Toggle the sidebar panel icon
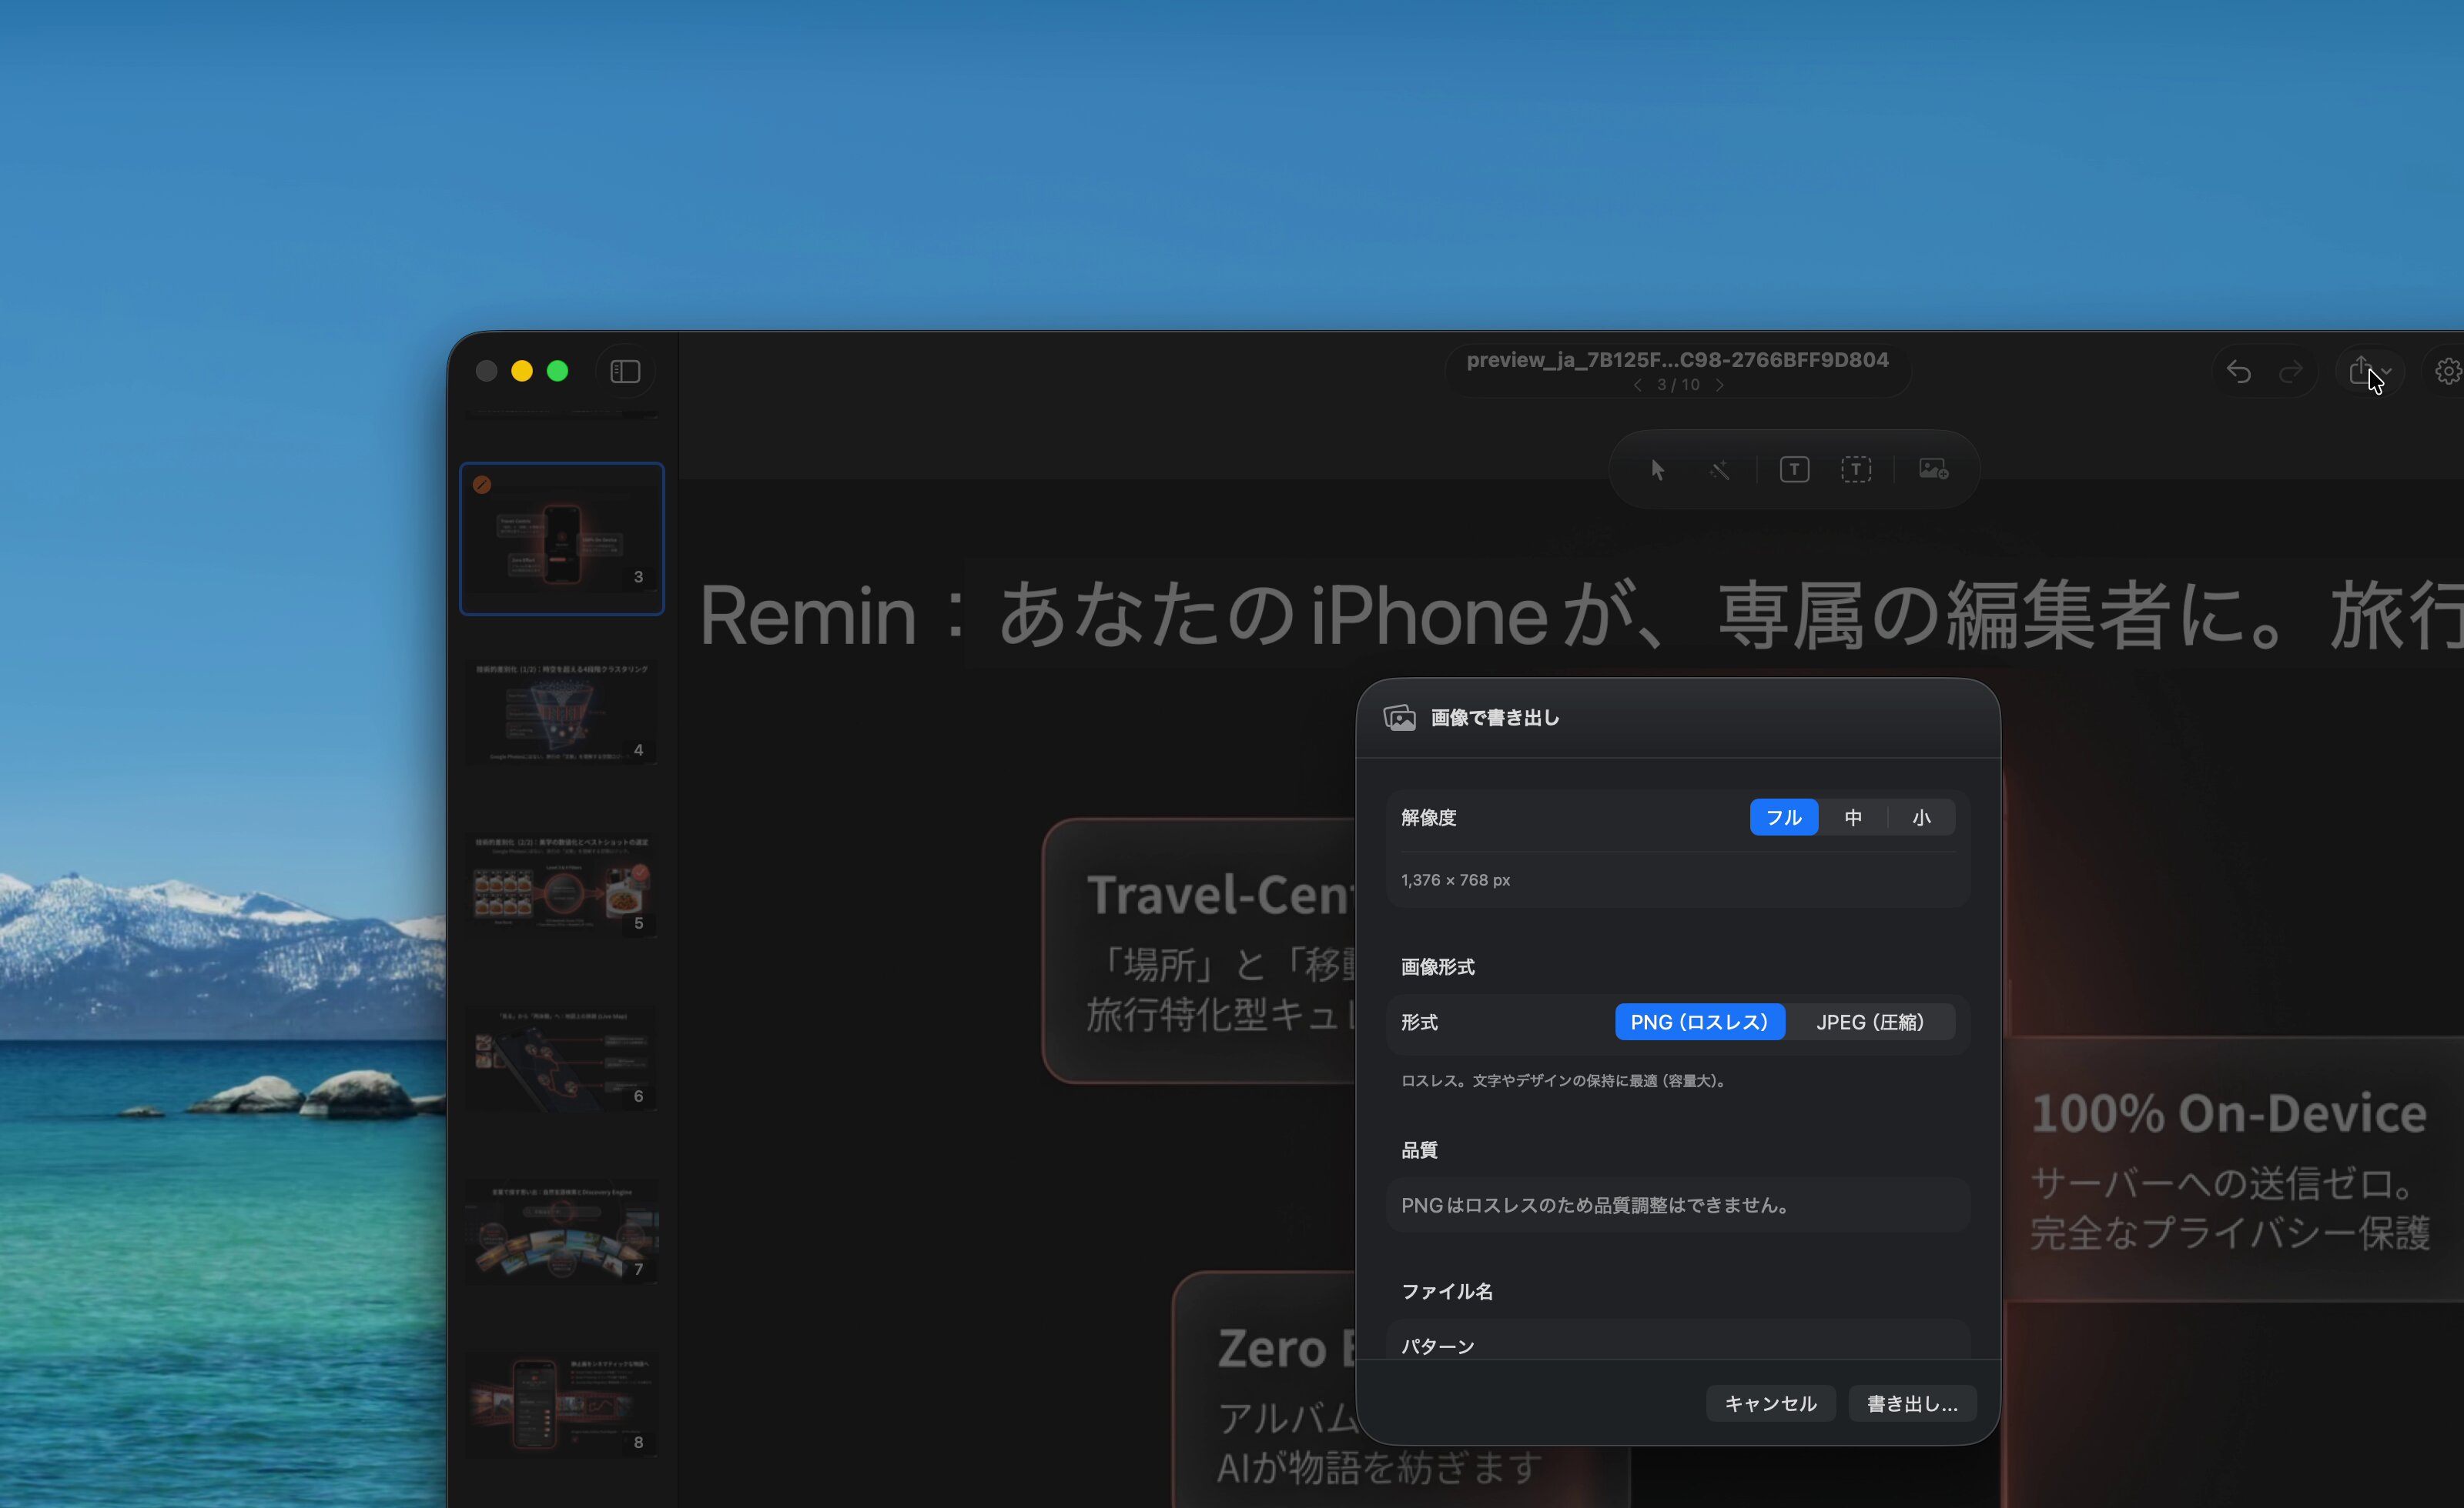Image resolution: width=2464 pixels, height=1508 pixels. pyautogui.click(x=625, y=372)
